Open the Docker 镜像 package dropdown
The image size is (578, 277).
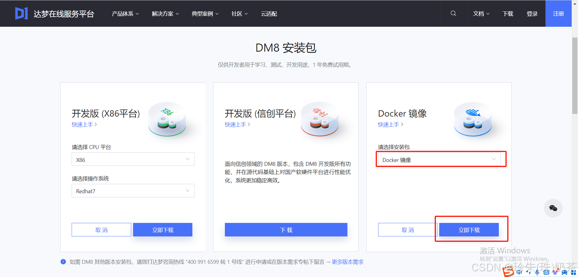click(439, 159)
